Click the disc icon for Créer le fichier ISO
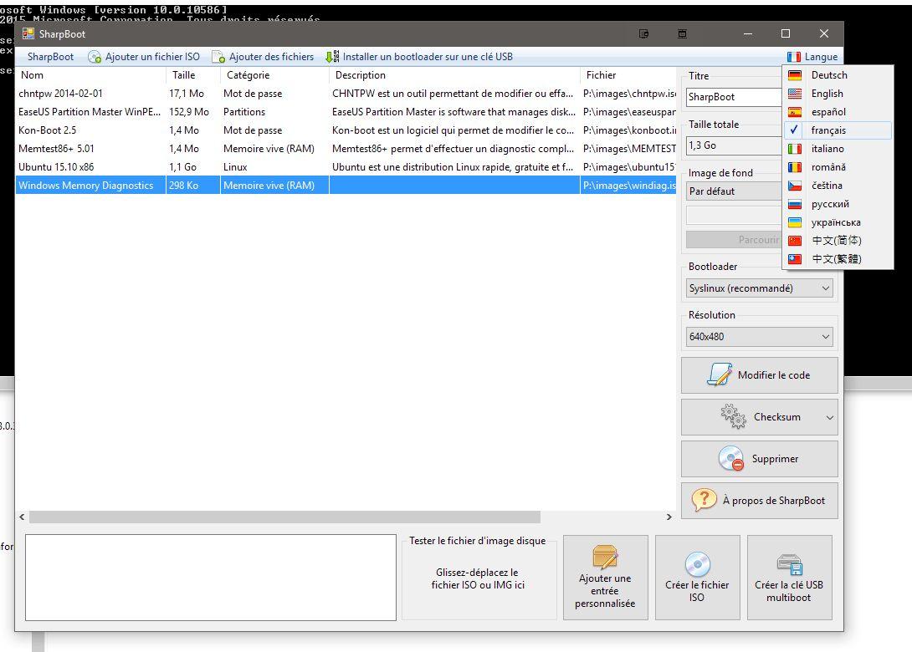Viewport: 912px width, 652px height. pos(697,564)
